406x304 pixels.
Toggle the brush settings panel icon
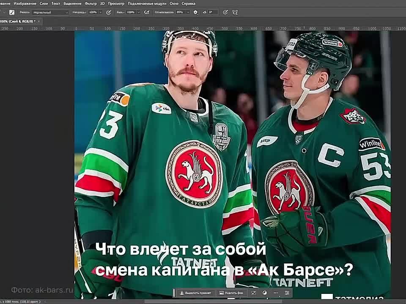click(12, 12)
